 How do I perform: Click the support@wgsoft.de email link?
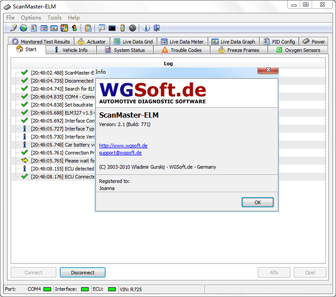120,152
